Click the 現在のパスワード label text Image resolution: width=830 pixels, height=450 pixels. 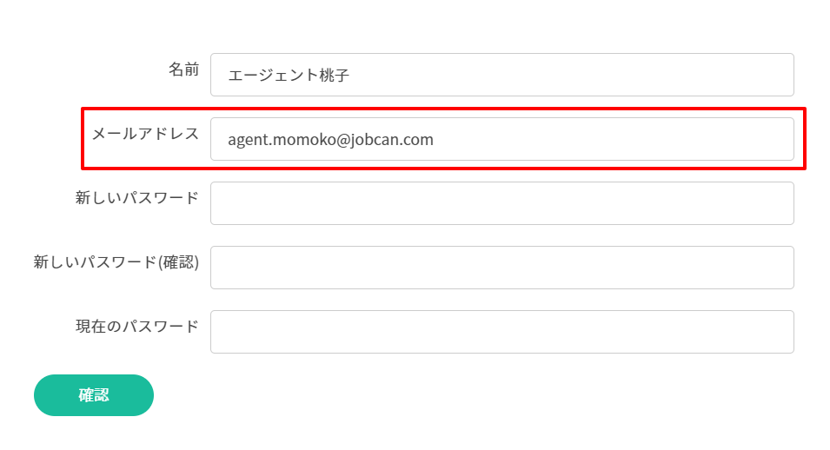click(137, 327)
